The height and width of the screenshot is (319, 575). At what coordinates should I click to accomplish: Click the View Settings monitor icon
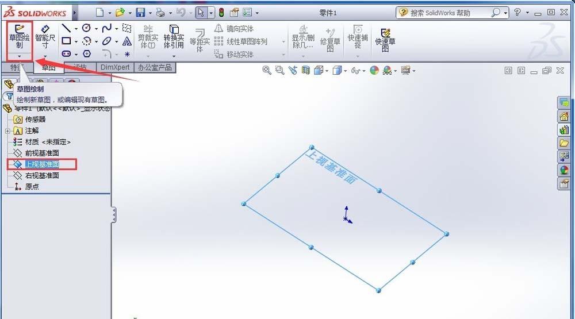pyautogui.click(x=405, y=70)
